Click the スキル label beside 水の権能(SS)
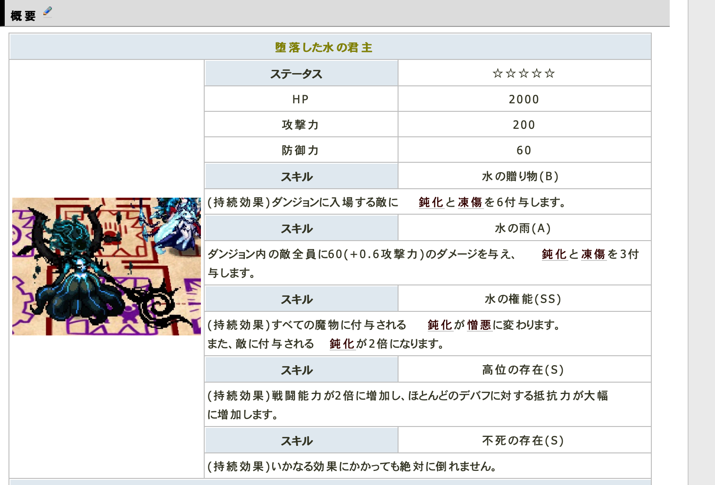 [301, 299]
